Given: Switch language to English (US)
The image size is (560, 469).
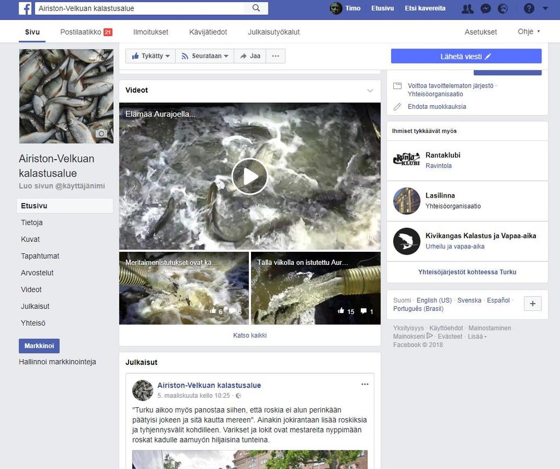Looking at the screenshot, I should pos(434,300).
